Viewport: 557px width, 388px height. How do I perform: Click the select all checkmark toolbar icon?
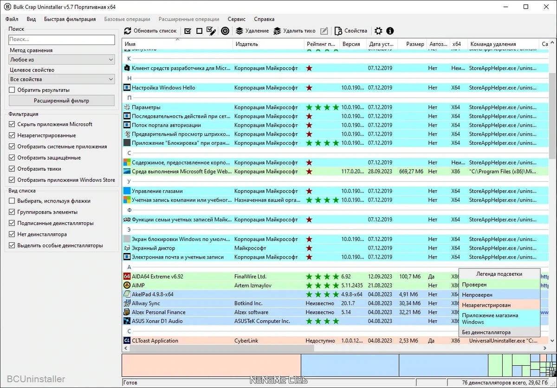point(188,31)
